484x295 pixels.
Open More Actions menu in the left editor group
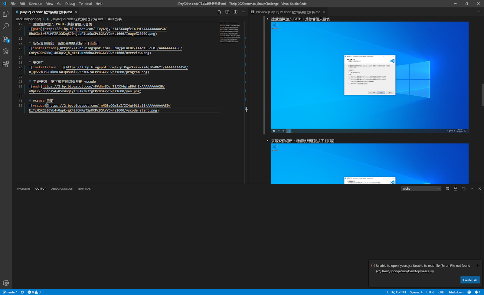pyautogui.click(x=244, y=12)
